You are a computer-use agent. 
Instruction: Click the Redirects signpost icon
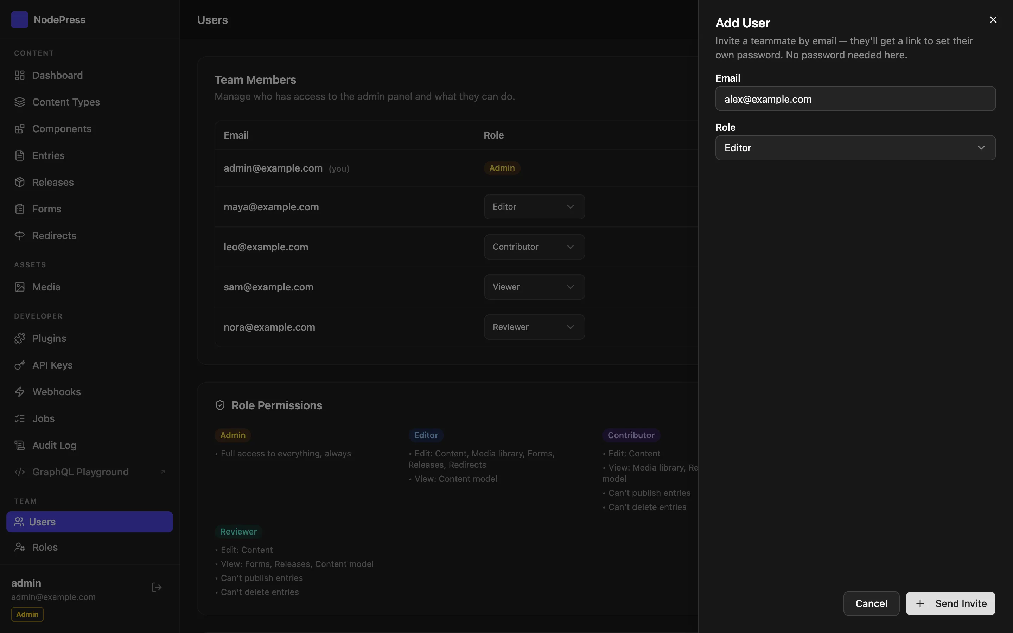(x=20, y=236)
